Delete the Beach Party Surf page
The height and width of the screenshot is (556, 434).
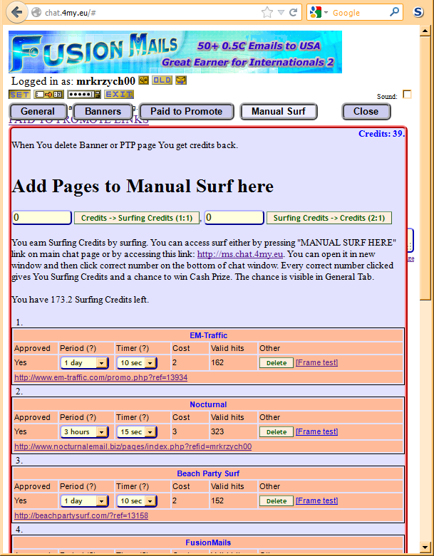276,501
